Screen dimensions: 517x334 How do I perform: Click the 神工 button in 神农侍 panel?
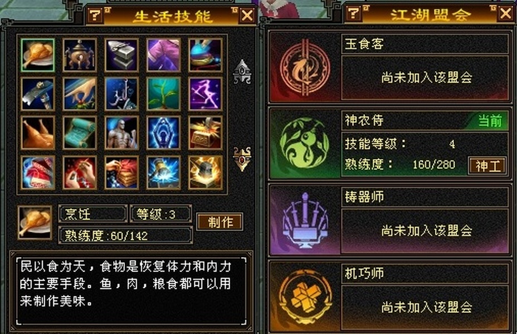(487, 166)
